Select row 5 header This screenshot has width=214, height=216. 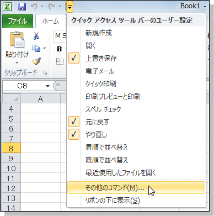click(x=12, y=119)
